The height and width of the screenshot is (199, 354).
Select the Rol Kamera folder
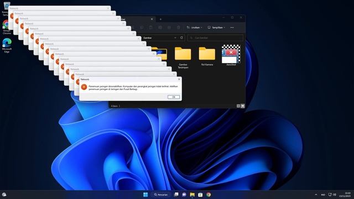207,56
